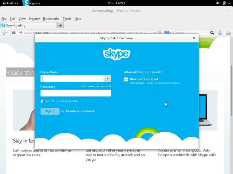
Task: Click the Skype favicon on Downloading tab
Action: point(3,25)
